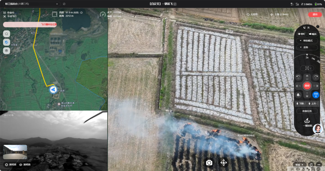Open the more options ellipsis button
Screen dimensions: 325x171
(x=319, y=165)
